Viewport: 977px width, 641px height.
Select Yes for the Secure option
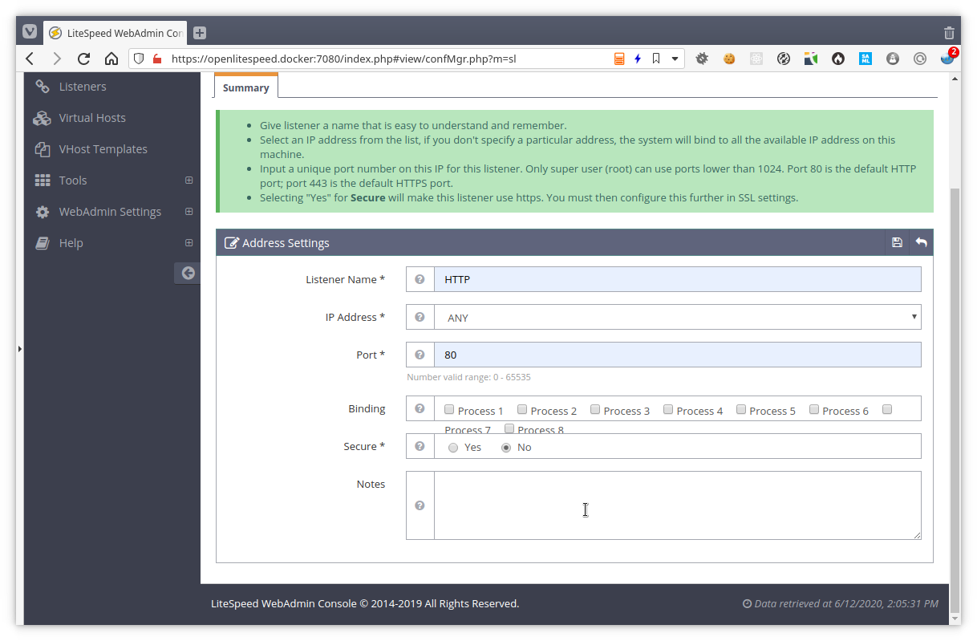point(453,447)
